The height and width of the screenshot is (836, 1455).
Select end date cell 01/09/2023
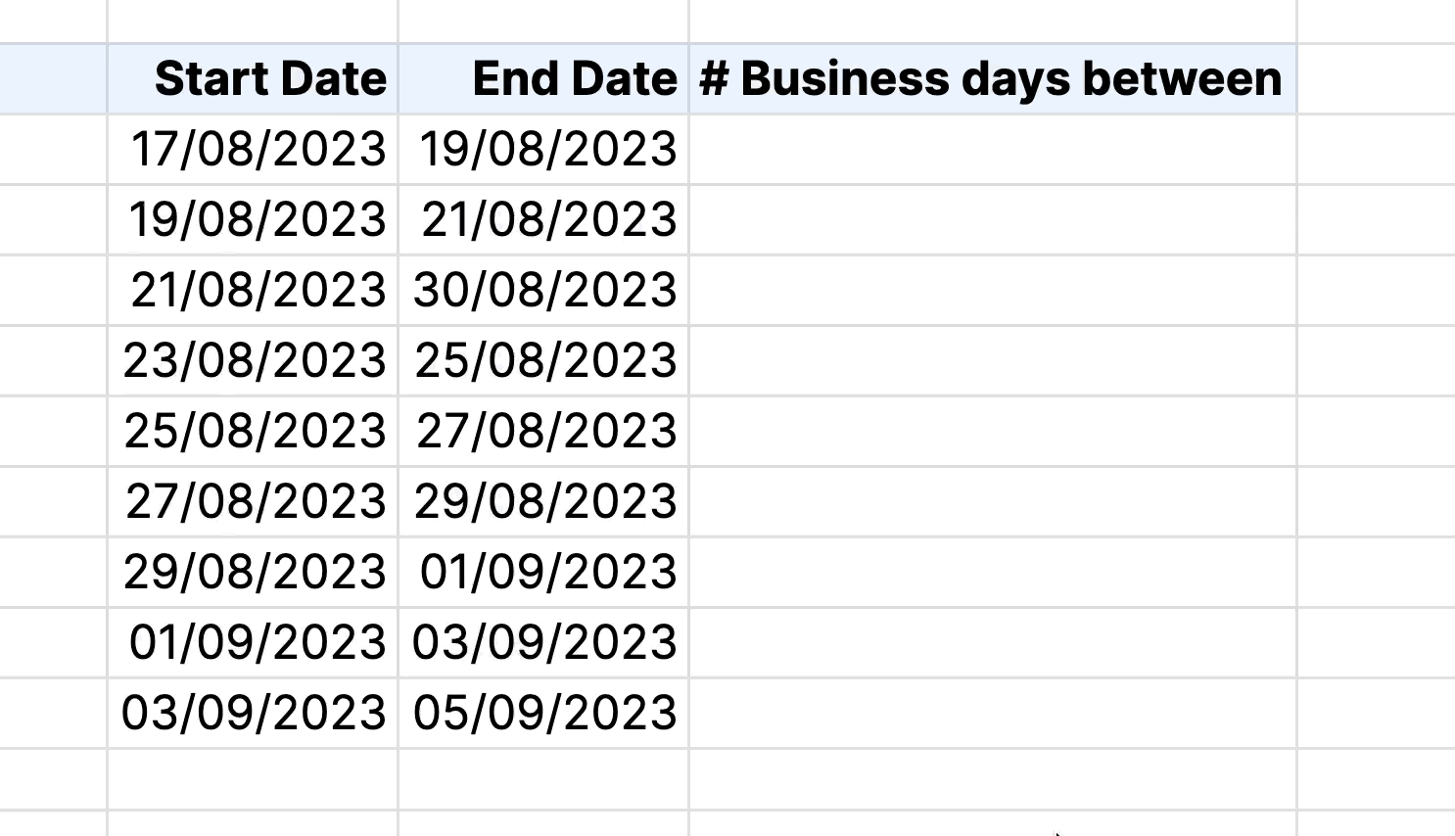[543, 573]
